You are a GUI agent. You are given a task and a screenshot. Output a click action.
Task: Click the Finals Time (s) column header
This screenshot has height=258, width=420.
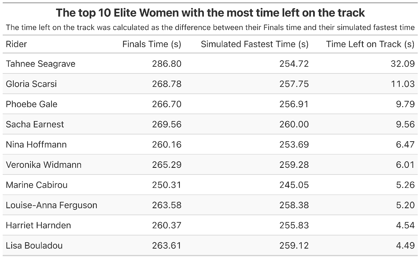pos(152,44)
